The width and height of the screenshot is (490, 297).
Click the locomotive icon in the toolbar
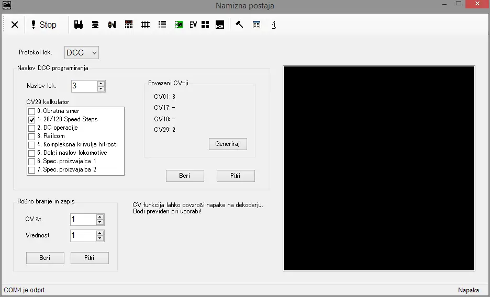79,25
